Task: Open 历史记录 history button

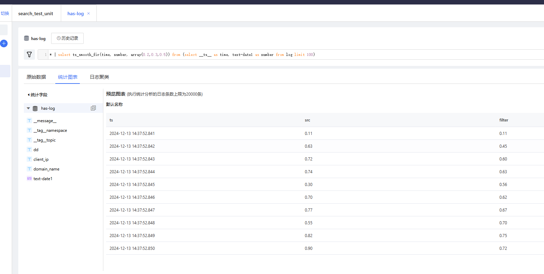Action: click(x=67, y=38)
